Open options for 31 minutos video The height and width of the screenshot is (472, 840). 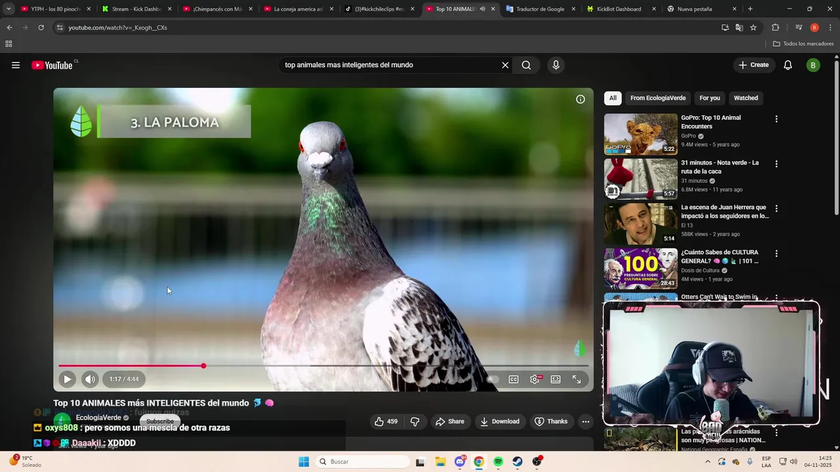tap(776, 164)
